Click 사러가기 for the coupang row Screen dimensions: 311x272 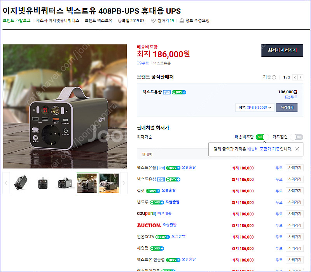pyautogui.click(x=295, y=214)
